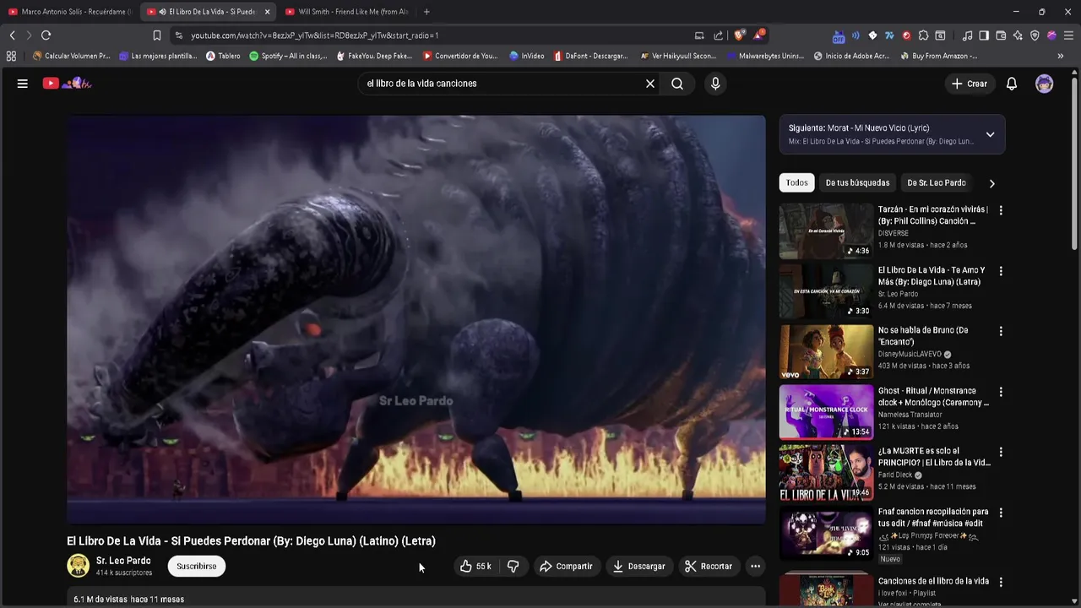1081x608 pixels.
Task: Open Sr. Leo Pardo channel avatar
Action: point(78,566)
